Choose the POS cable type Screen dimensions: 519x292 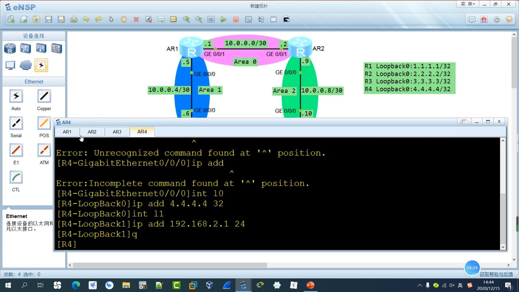[44, 123]
